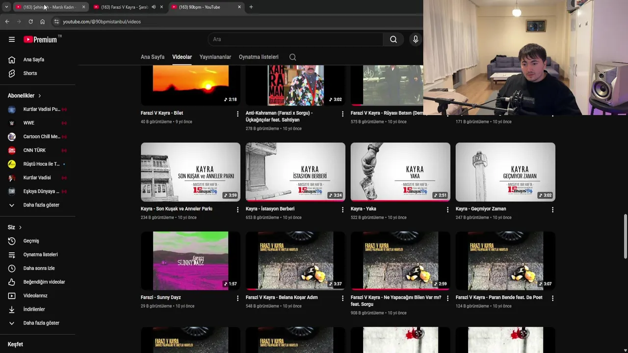Open the Keşfet section heading
This screenshot has height=353, width=628.
[15, 344]
